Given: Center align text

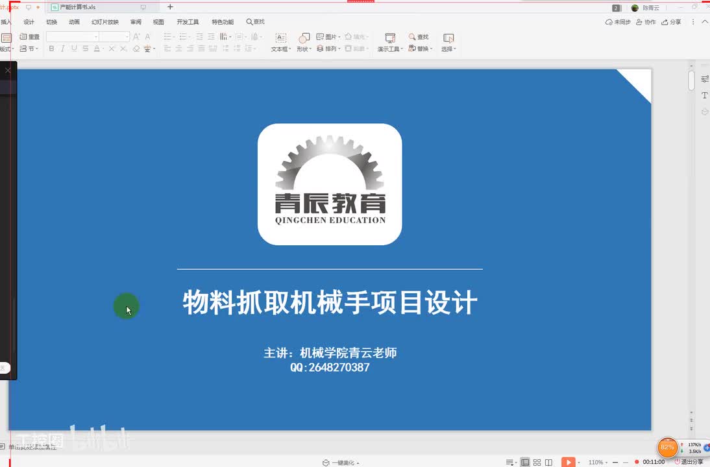Looking at the screenshot, I should coord(179,49).
